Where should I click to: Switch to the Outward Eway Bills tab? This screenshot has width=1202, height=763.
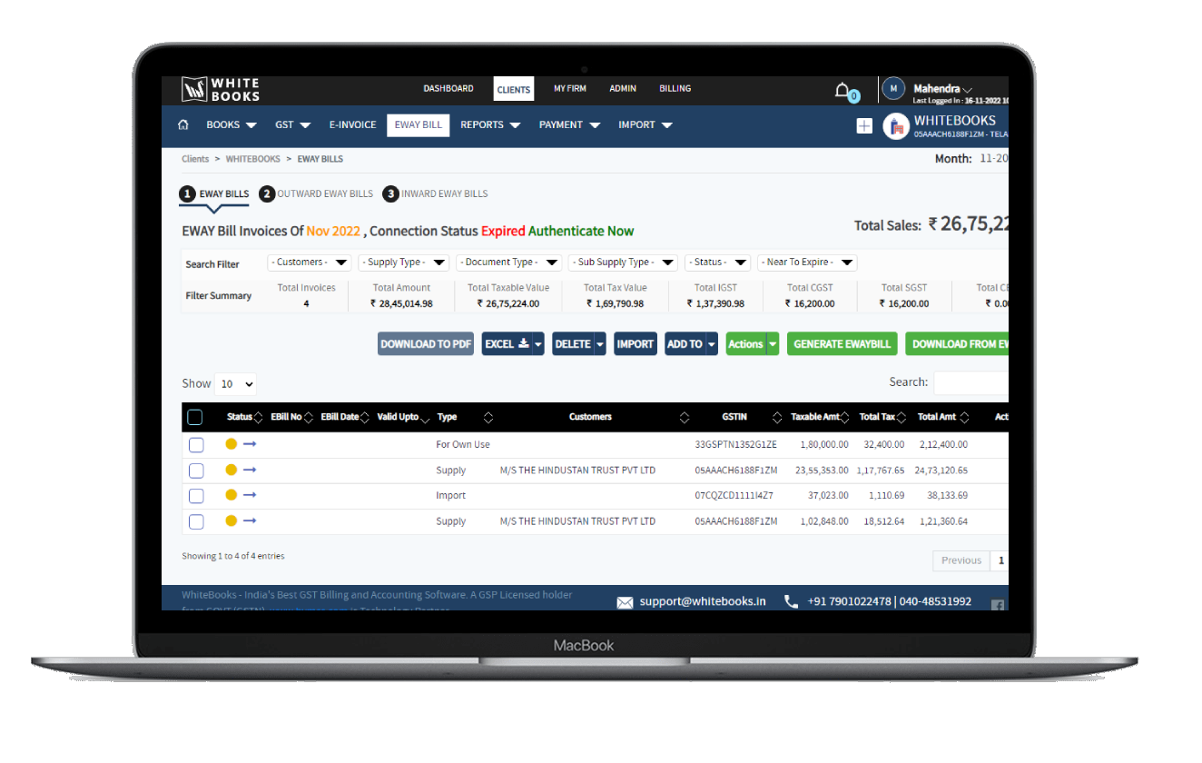tap(316, 193)
